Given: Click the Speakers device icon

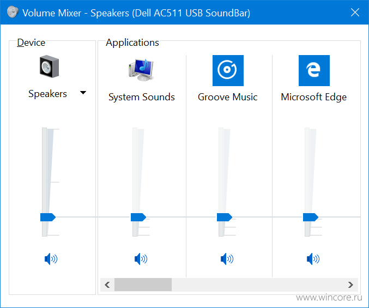Looking at the screenshot, I should 49,67.
